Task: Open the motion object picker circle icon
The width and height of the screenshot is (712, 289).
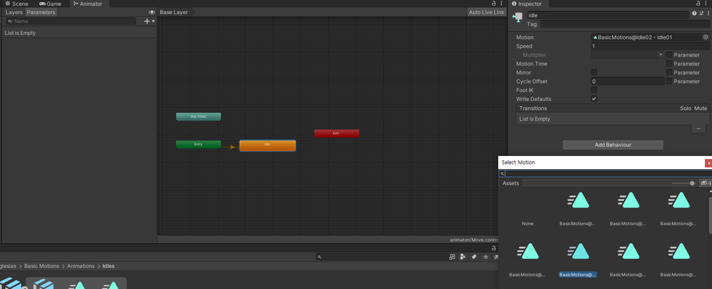Action: pos(706,37)
